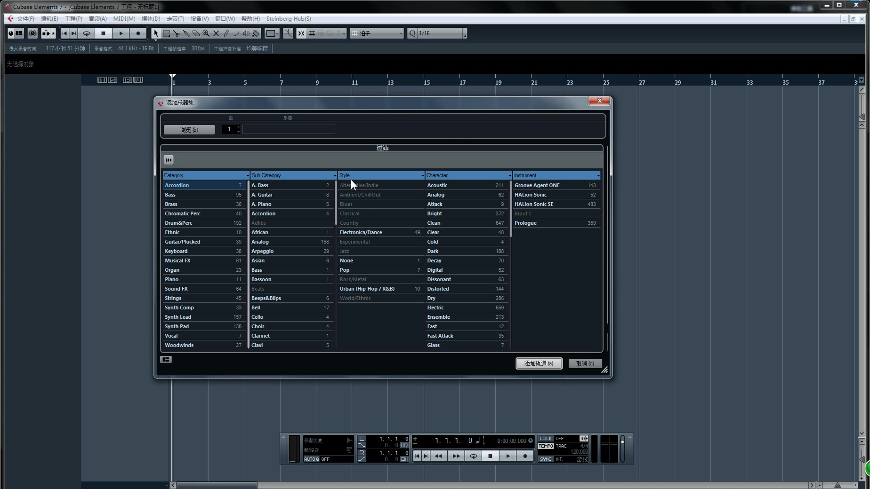The height and width of the screenshot is (489, 870).
Task: Open the 工程(P) menu
Action: tap(73, 19)
